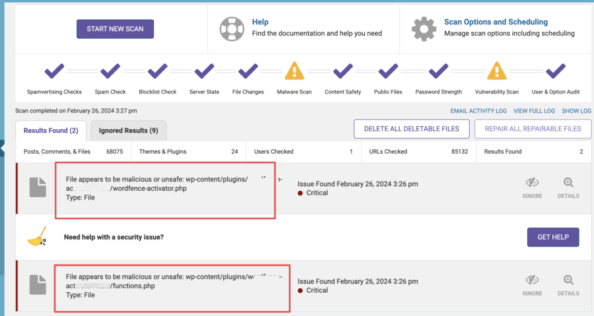Open the Help documentation link

point(260,22)
